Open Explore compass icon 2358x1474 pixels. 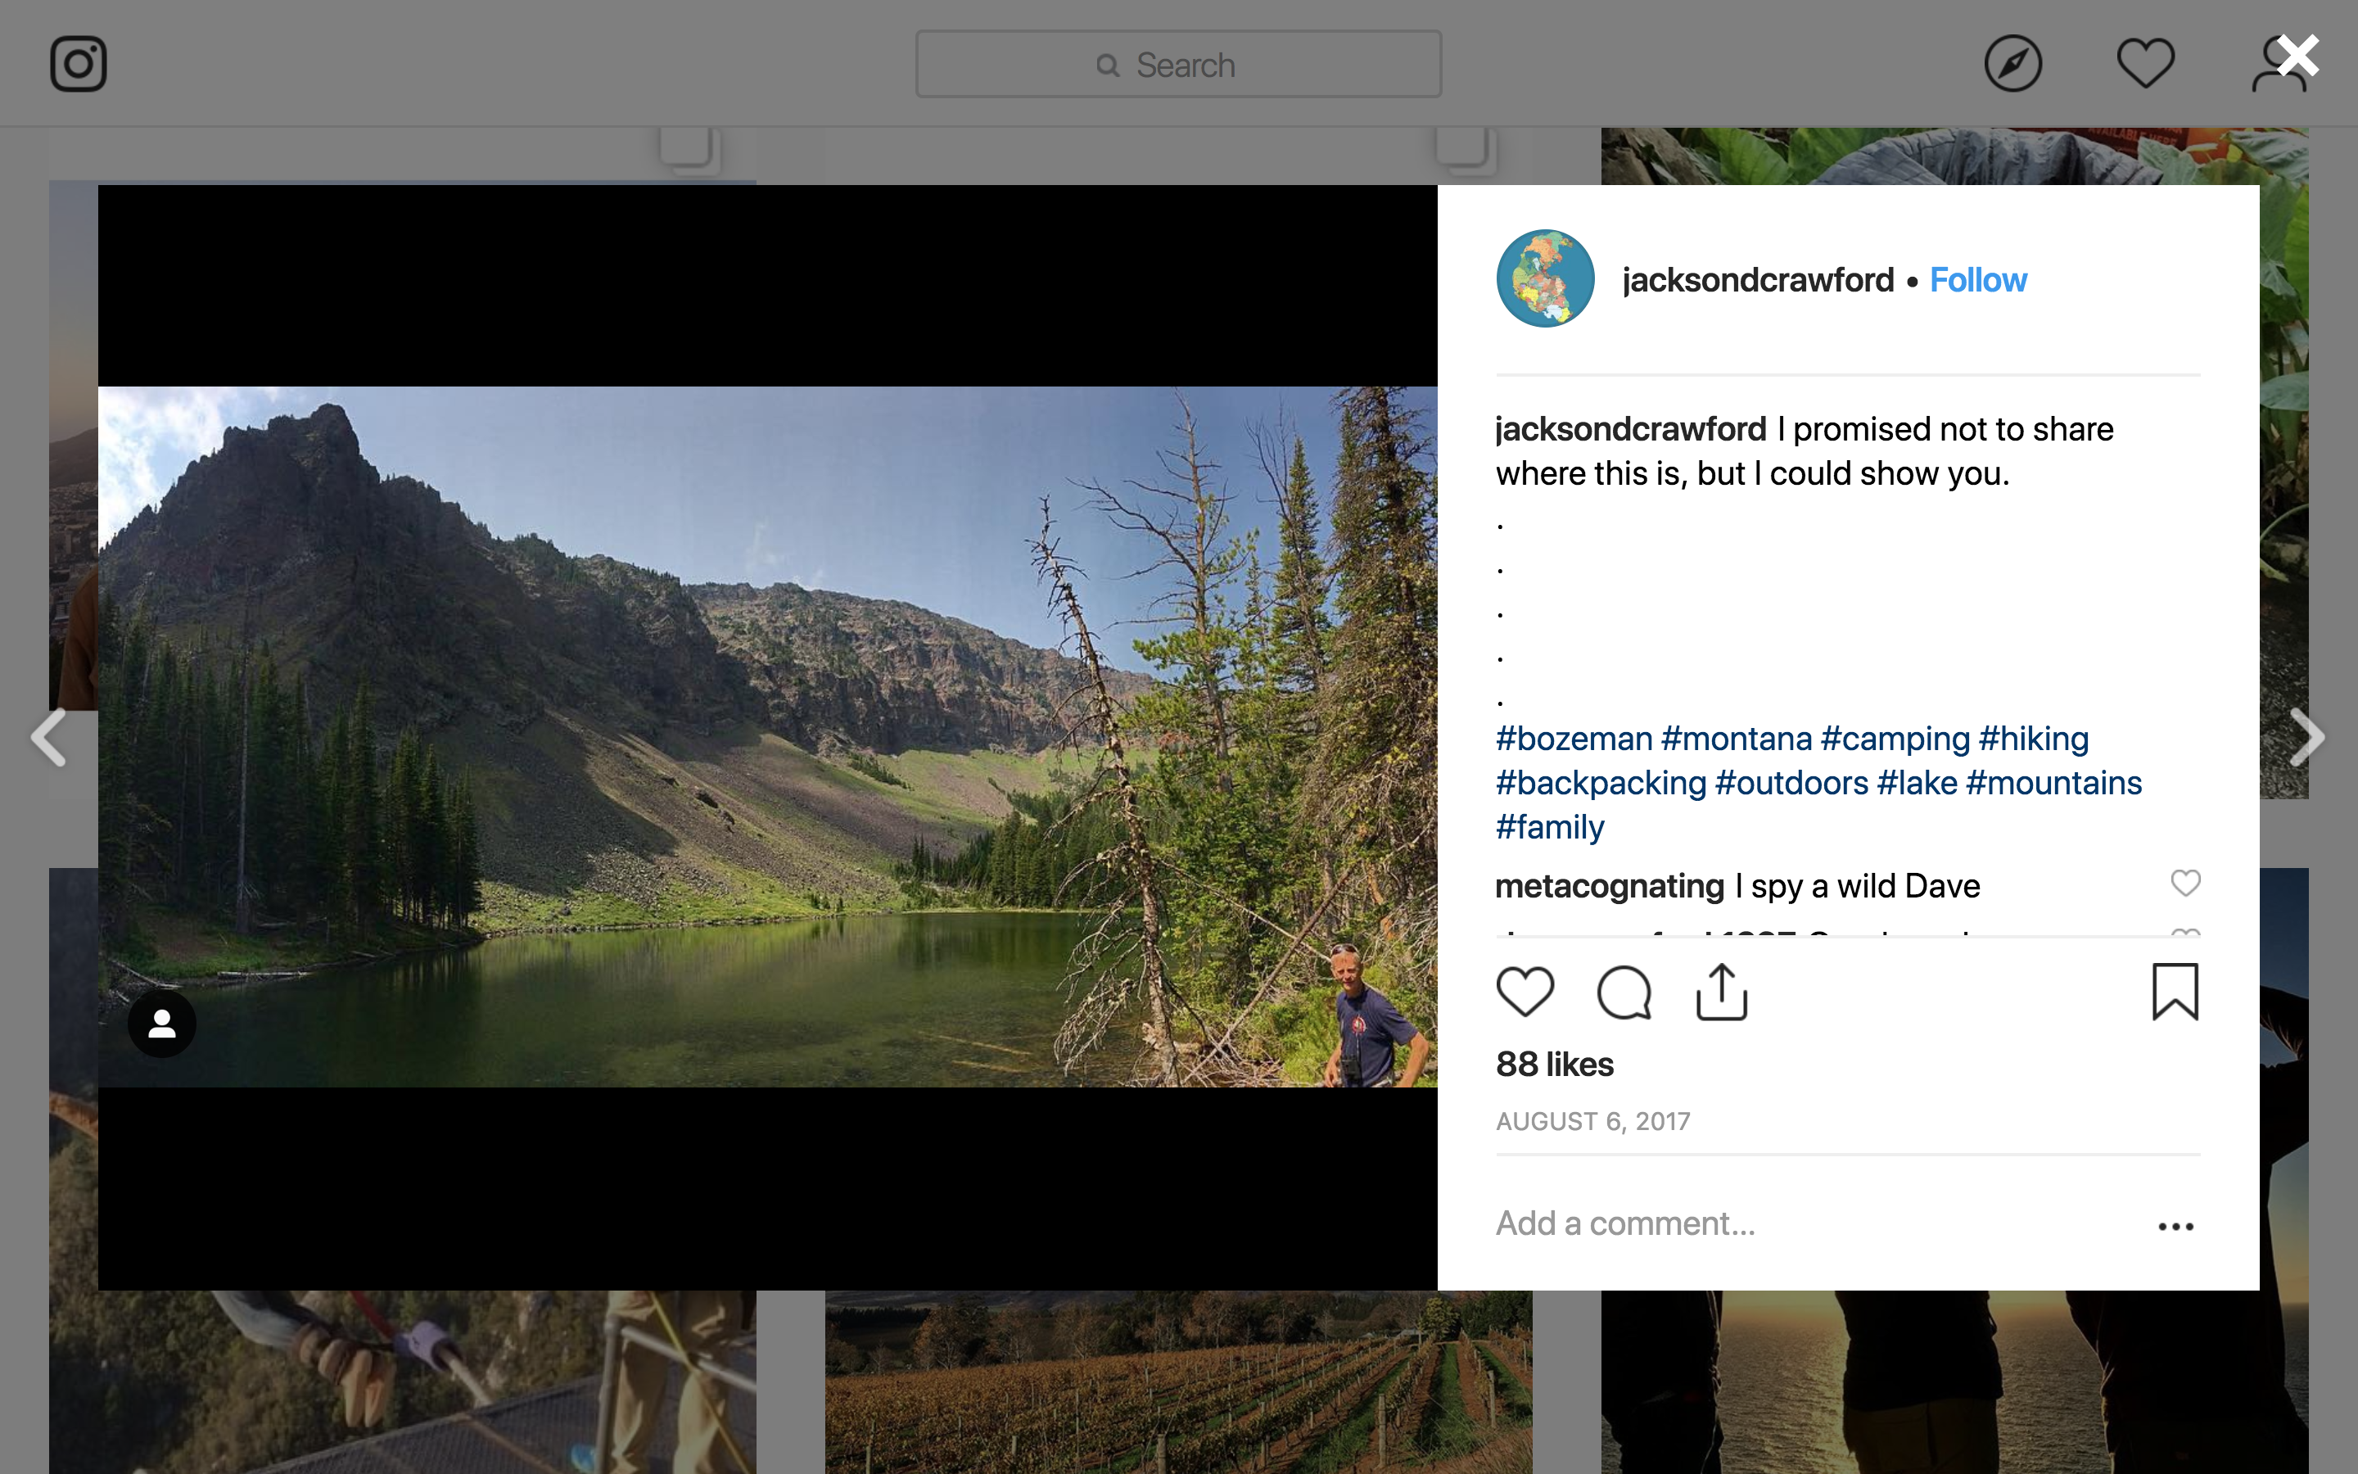(2013, 65)
